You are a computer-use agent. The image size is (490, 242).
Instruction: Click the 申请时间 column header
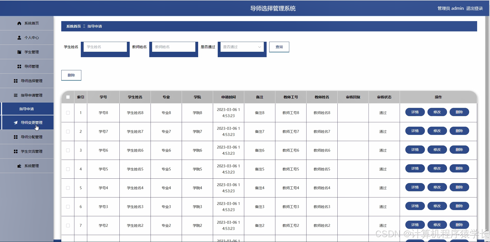229,97
